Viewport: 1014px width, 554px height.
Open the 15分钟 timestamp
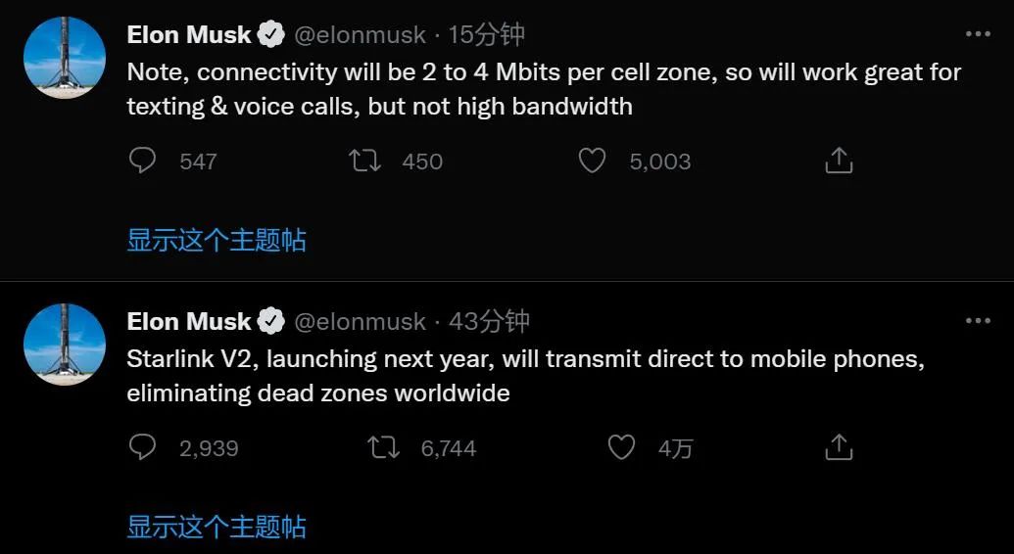(x=486, y=34)
